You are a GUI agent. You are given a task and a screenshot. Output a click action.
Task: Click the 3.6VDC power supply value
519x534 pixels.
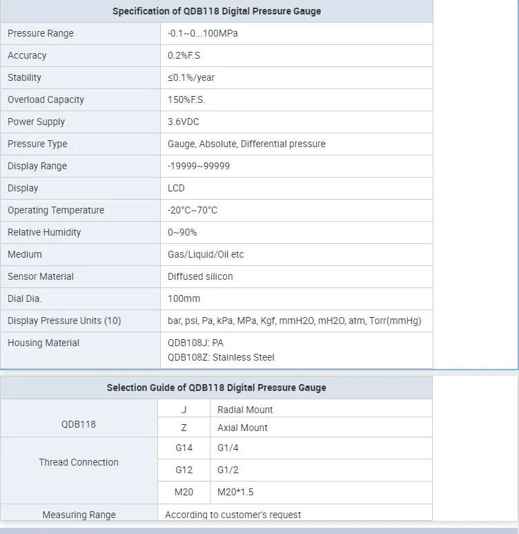(x=185, y=122)
